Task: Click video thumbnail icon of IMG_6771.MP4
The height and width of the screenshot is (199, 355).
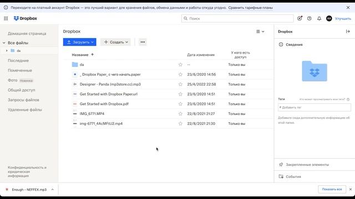Action: (x=75, y=114)
